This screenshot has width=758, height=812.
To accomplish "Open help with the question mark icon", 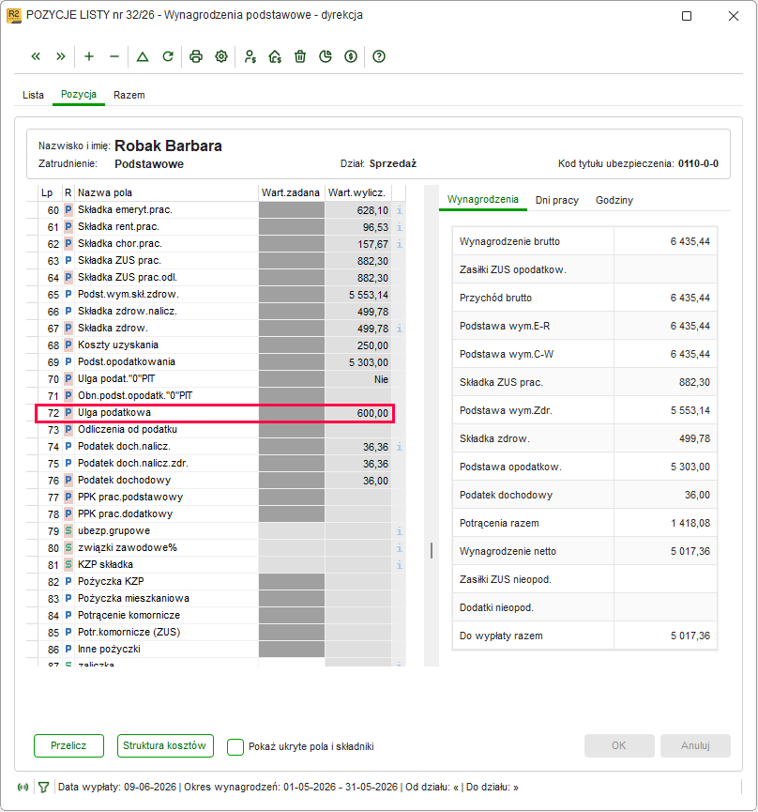I will tap(379, 56).
